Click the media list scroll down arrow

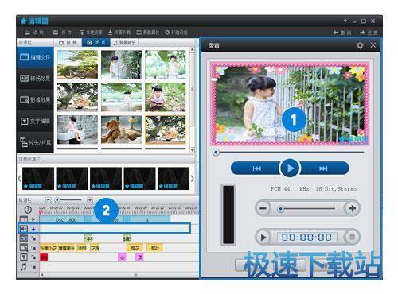click(x=192, y=150)
